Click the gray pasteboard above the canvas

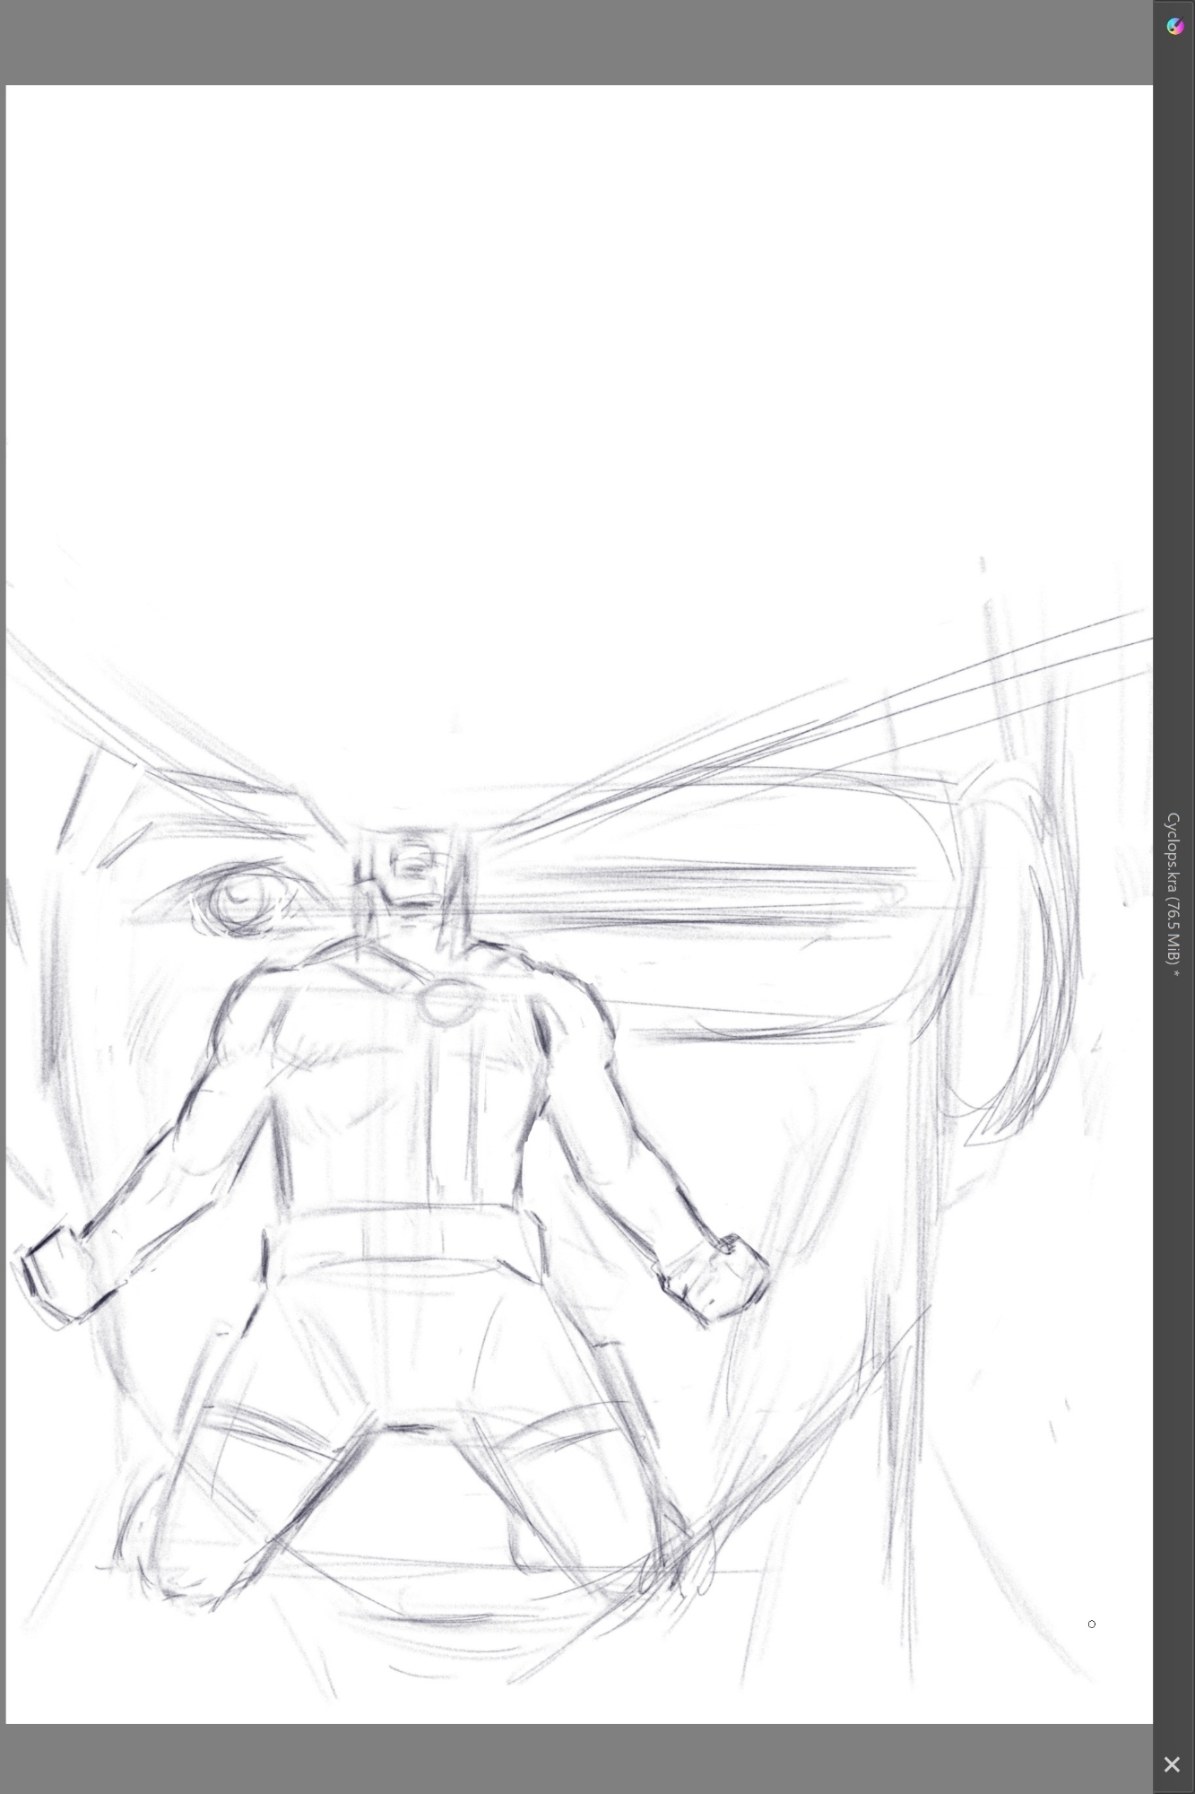(x=574, y=42)
